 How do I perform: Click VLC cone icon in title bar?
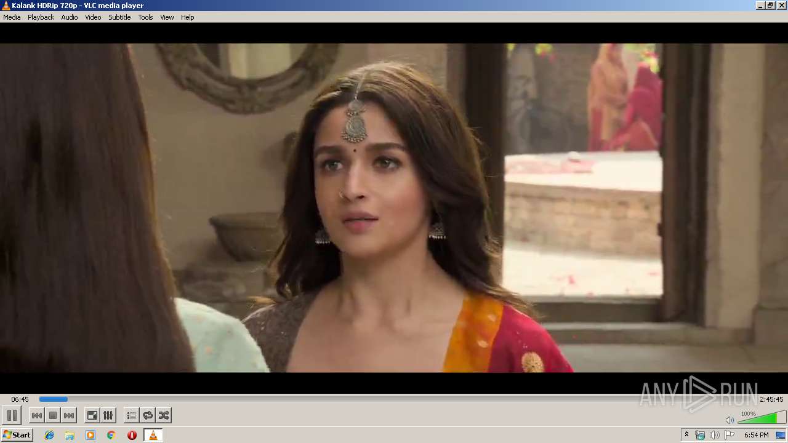tap(6, 6)
